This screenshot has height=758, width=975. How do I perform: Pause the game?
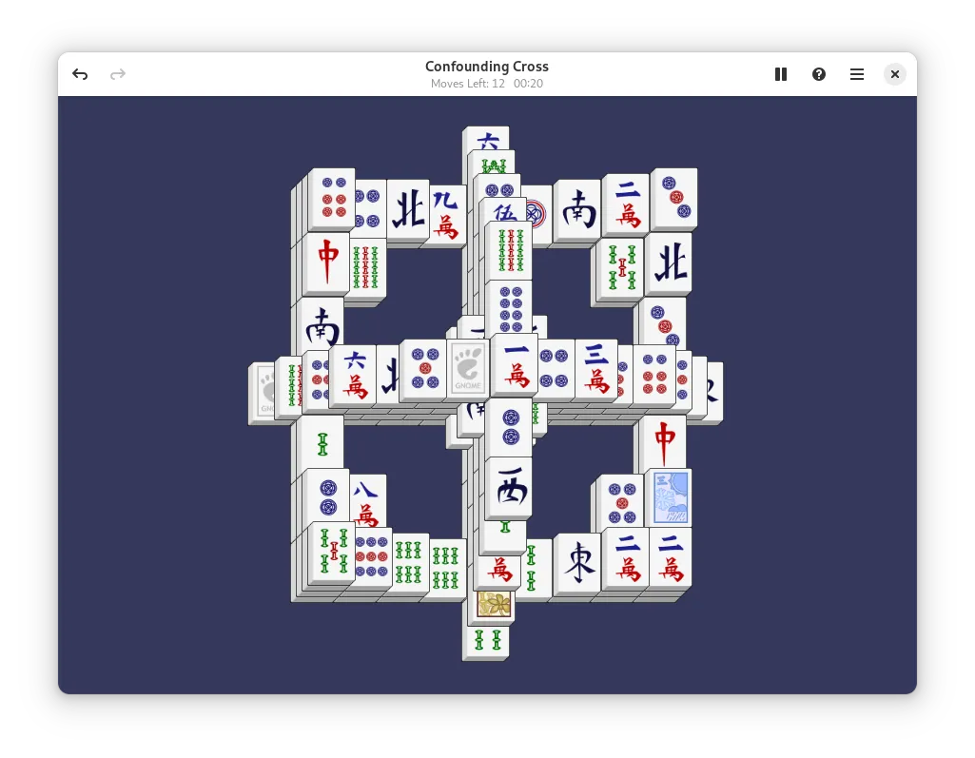pos(781,74)
